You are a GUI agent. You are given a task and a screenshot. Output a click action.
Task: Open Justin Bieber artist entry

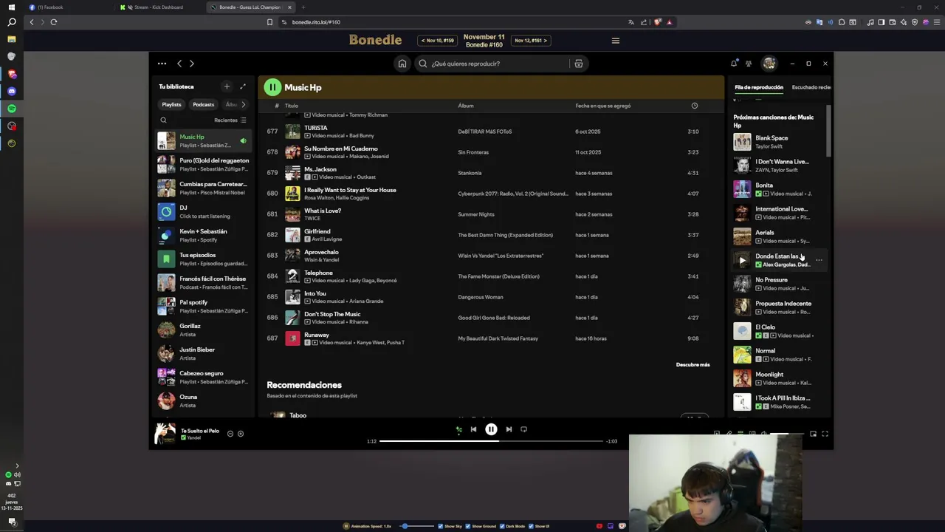coord(203,353)
